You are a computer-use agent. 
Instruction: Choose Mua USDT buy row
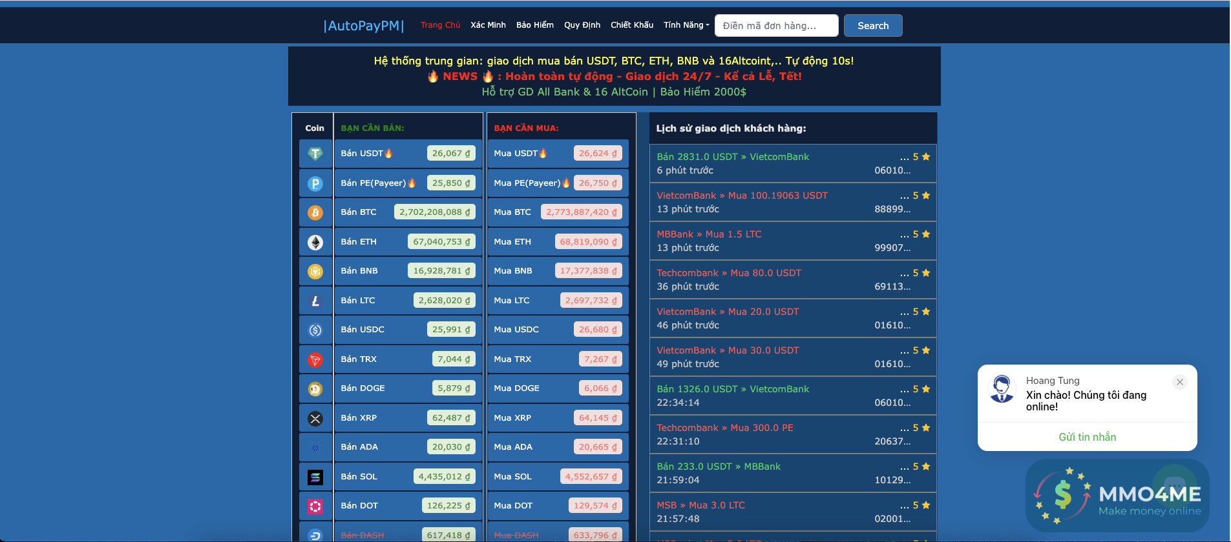point(558,154)
